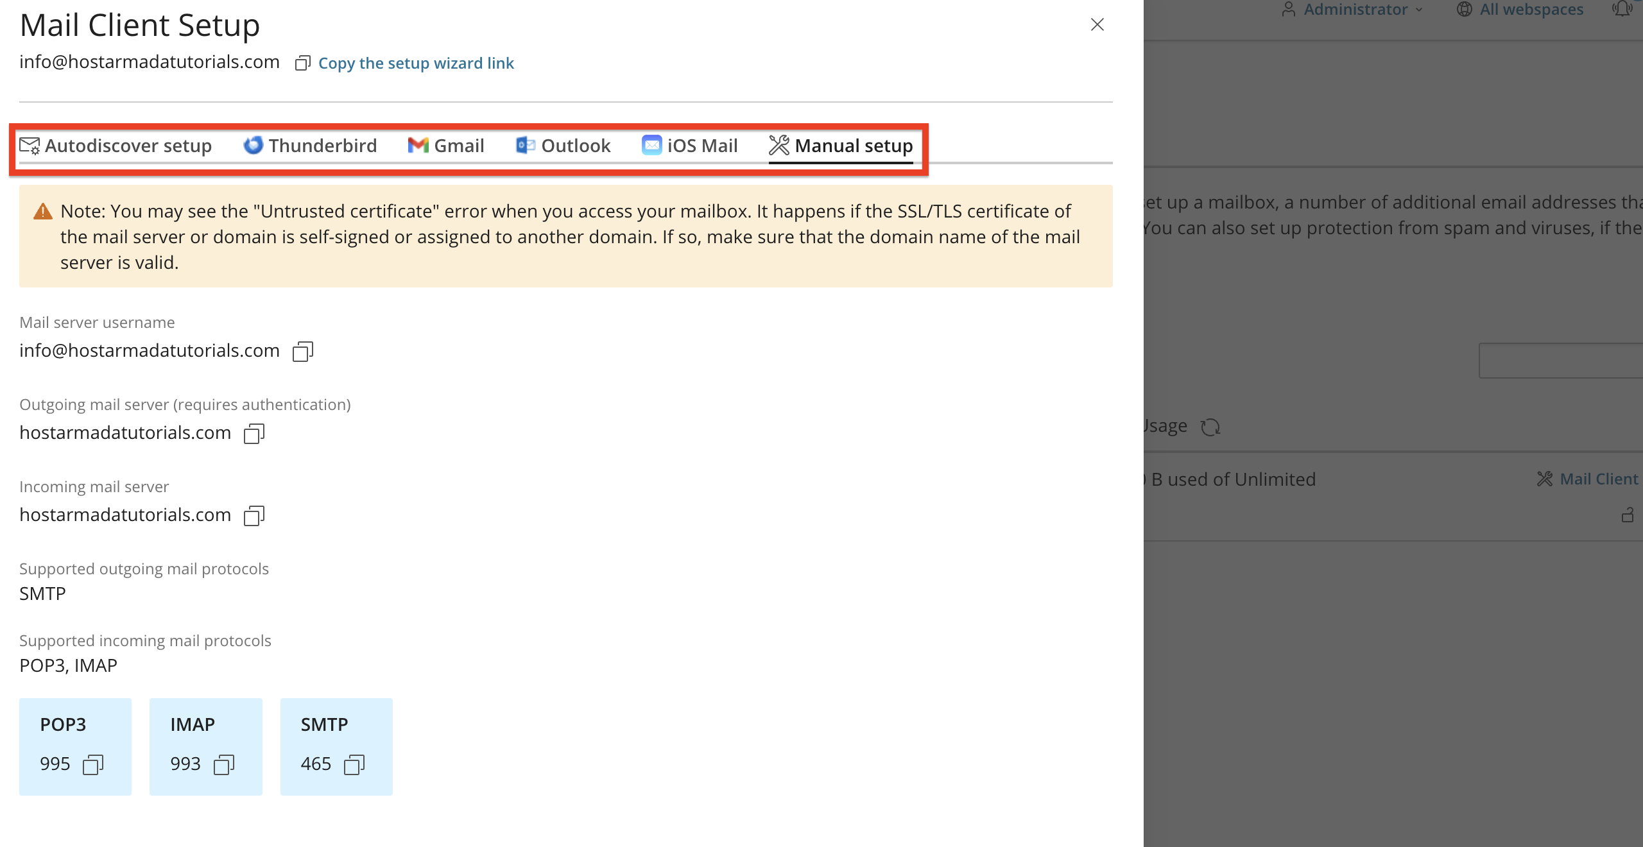Copy the IMAP port 993
Screen dimensions: 1643x847
224,764
